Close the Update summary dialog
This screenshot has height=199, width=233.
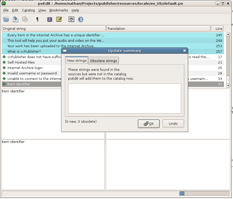(185, 51)
